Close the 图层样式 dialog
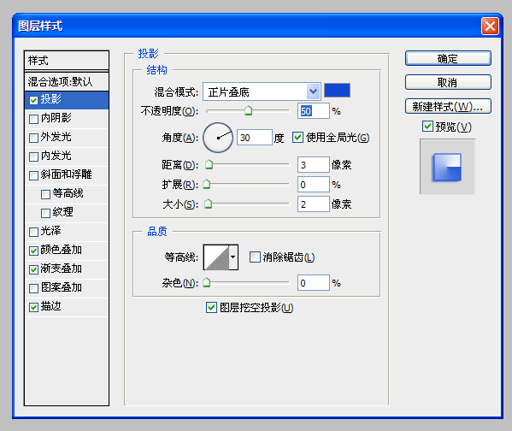 490,27
